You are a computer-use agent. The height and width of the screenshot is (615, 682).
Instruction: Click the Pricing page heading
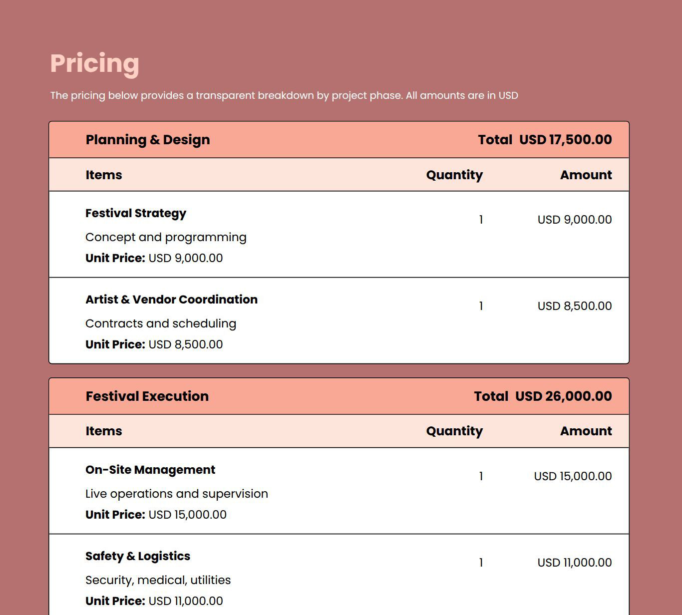pos(94,63)
